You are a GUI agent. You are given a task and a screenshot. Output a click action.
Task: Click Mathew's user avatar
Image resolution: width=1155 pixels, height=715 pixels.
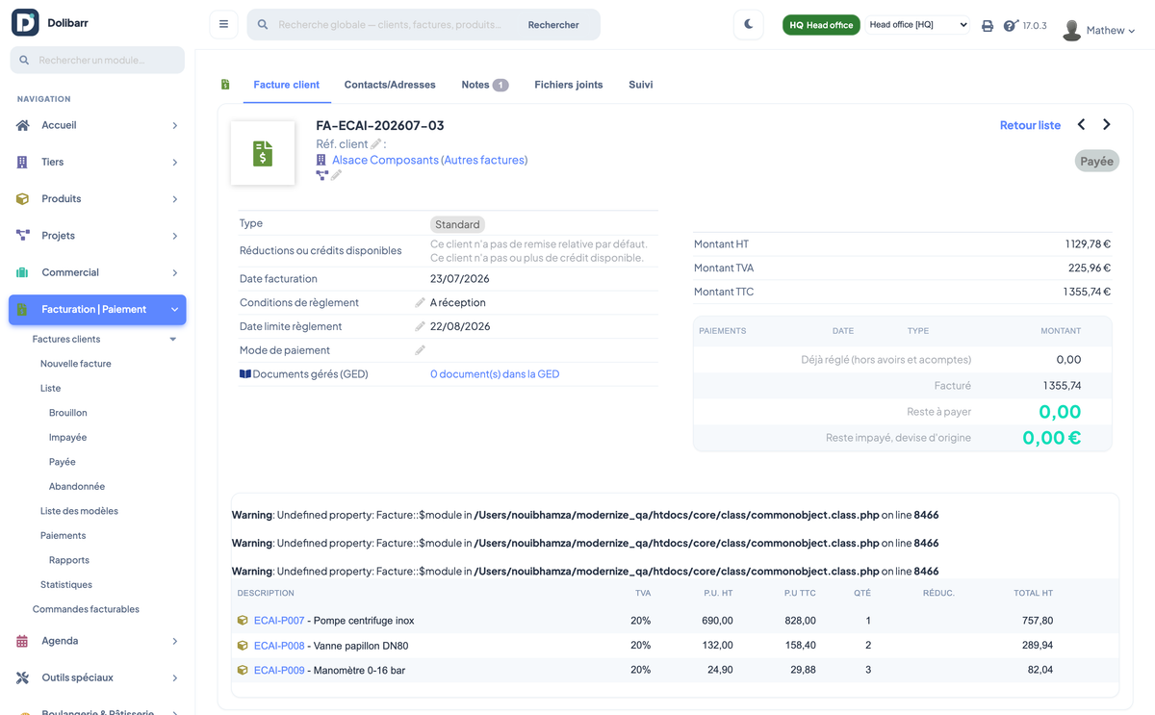coord(1071,31)
